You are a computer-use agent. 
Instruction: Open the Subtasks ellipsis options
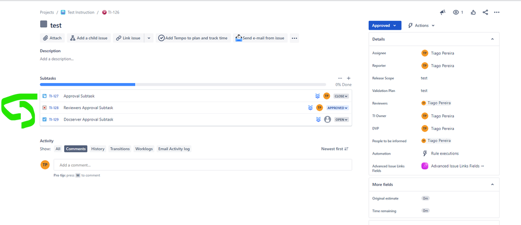pos(340,78)
